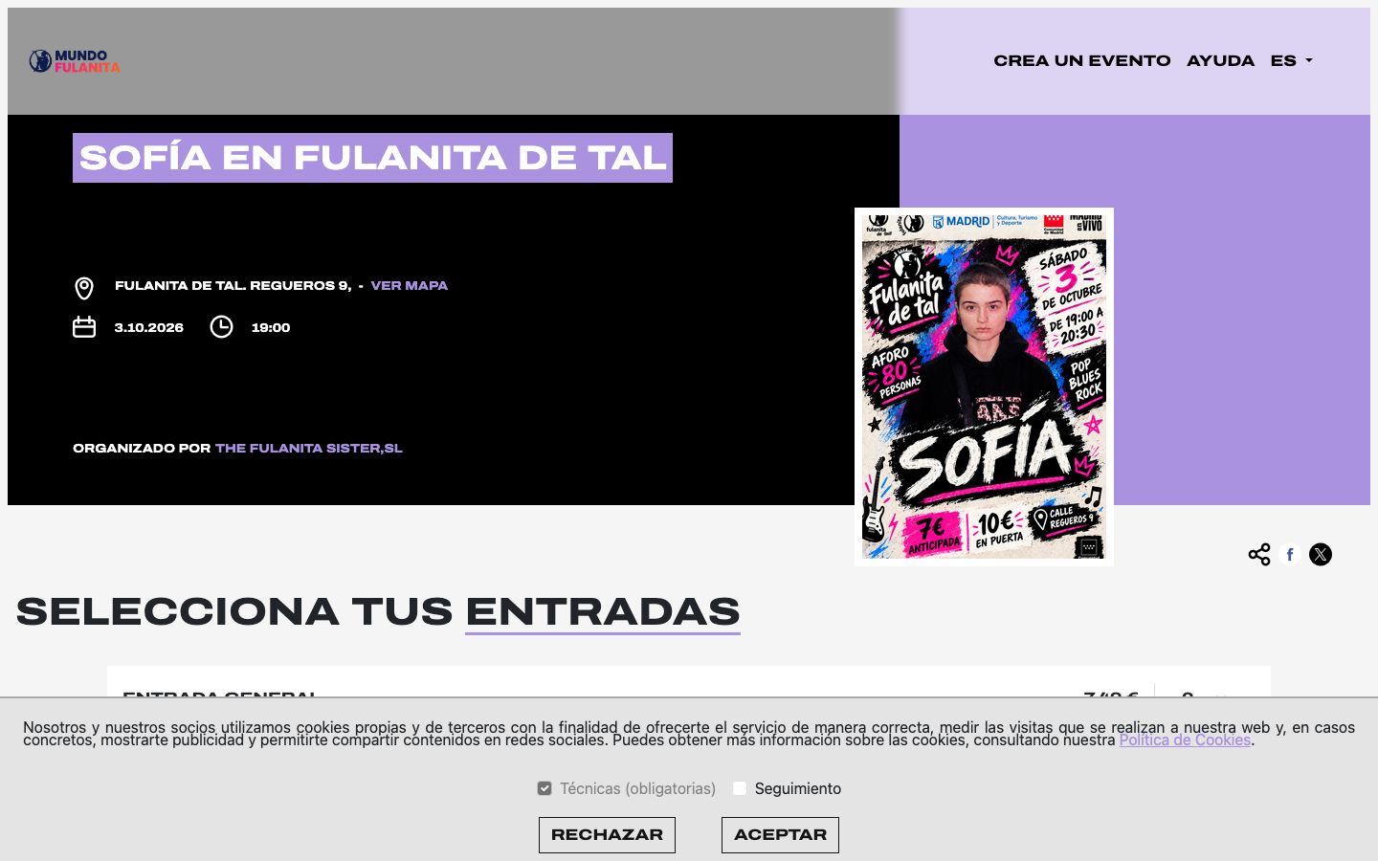Share the event on Facebook

(x=1290, y=555)
